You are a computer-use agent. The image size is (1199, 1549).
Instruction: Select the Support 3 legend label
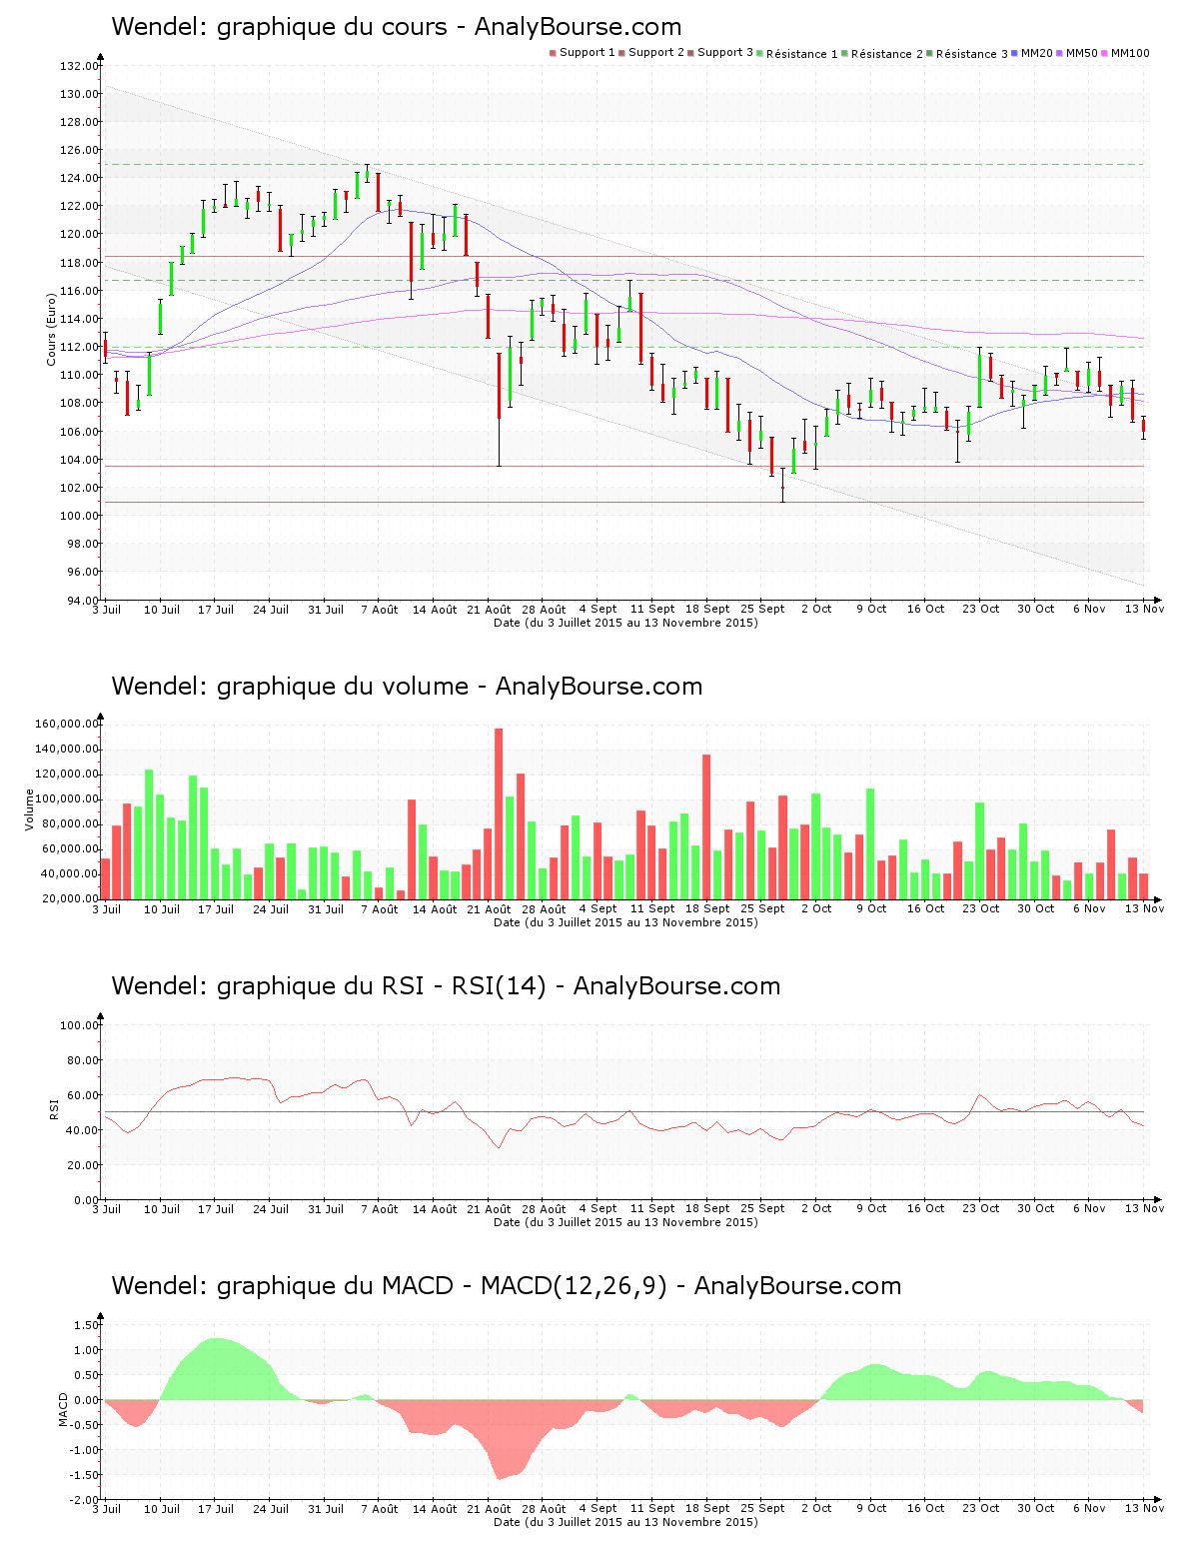[725, 53]
